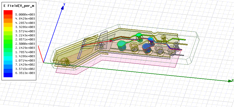The width and height of the screenshot is (234, 107).
Task: Click the 4.2857e+003 legend value
Action: click(x=25, y=23)
